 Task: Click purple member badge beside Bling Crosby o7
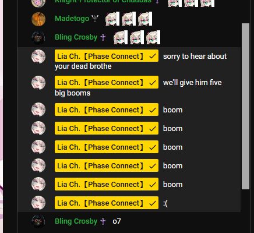103,221
